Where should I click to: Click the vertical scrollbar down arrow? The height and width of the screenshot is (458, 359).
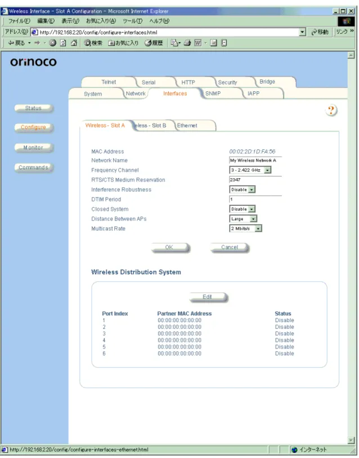pyautogui.click(x=351, y=440)
